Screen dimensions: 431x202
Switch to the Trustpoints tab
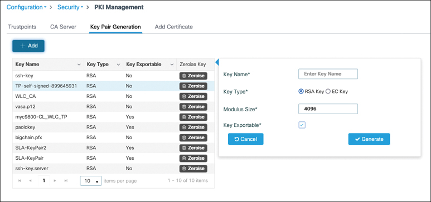click(x=22, y=27)
